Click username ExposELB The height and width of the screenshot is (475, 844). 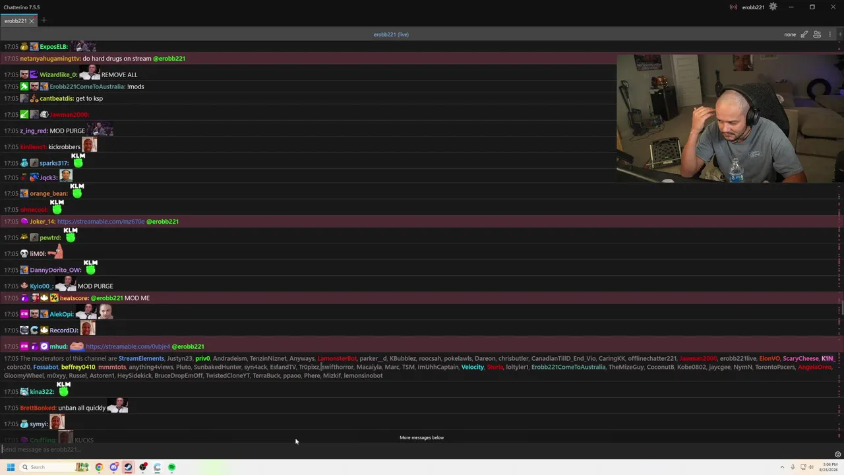(x=54, y=47)
